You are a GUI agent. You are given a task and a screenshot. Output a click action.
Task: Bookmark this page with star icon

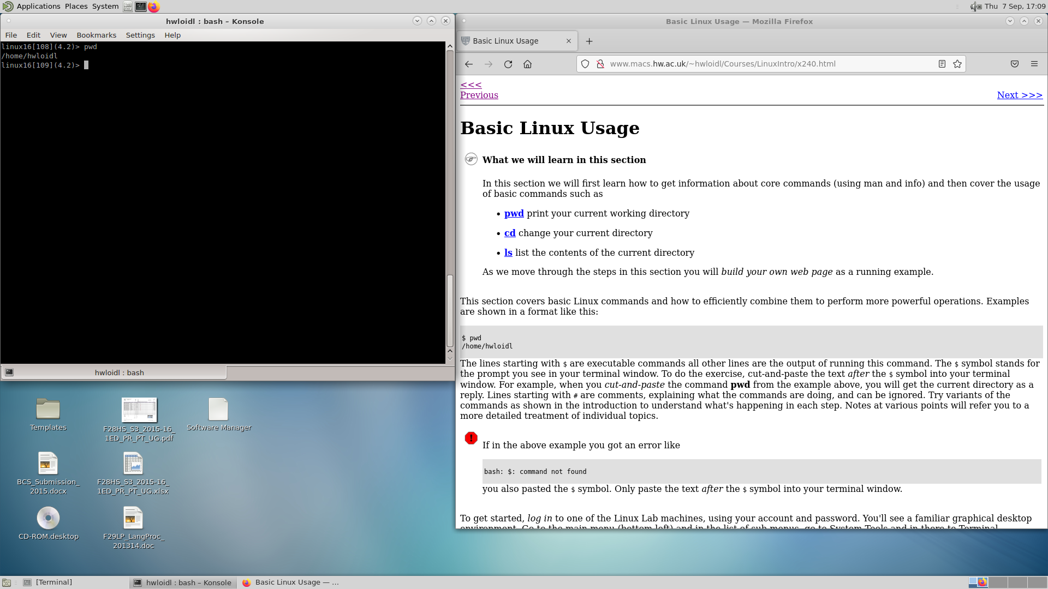957,64
